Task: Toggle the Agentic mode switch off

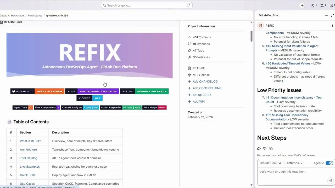Action: (329, 163)
